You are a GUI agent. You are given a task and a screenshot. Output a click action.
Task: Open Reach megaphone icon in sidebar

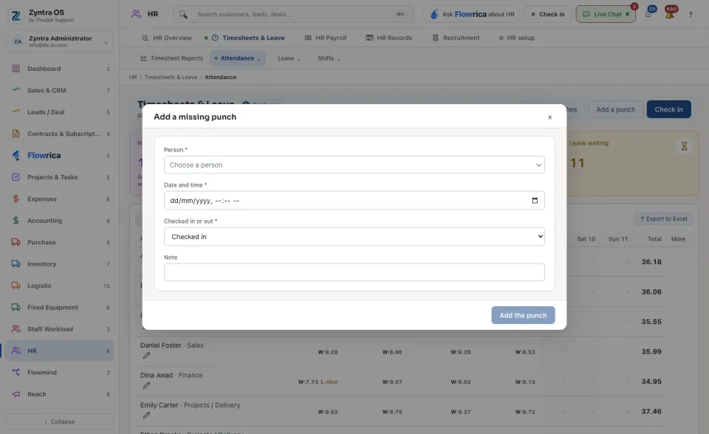coord(16,394)
